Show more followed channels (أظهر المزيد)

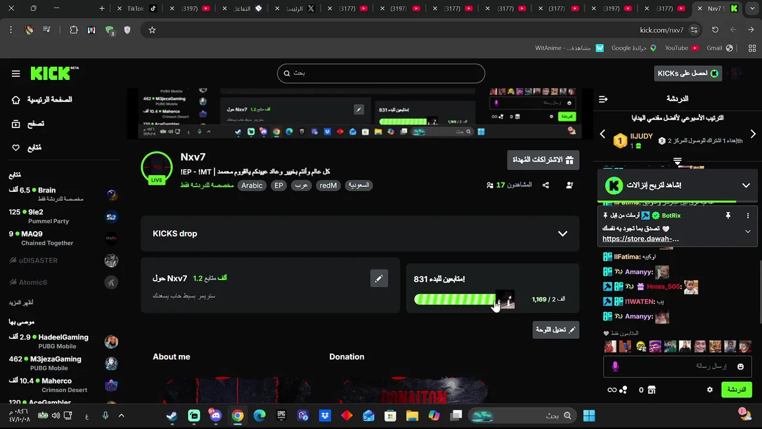21,303
